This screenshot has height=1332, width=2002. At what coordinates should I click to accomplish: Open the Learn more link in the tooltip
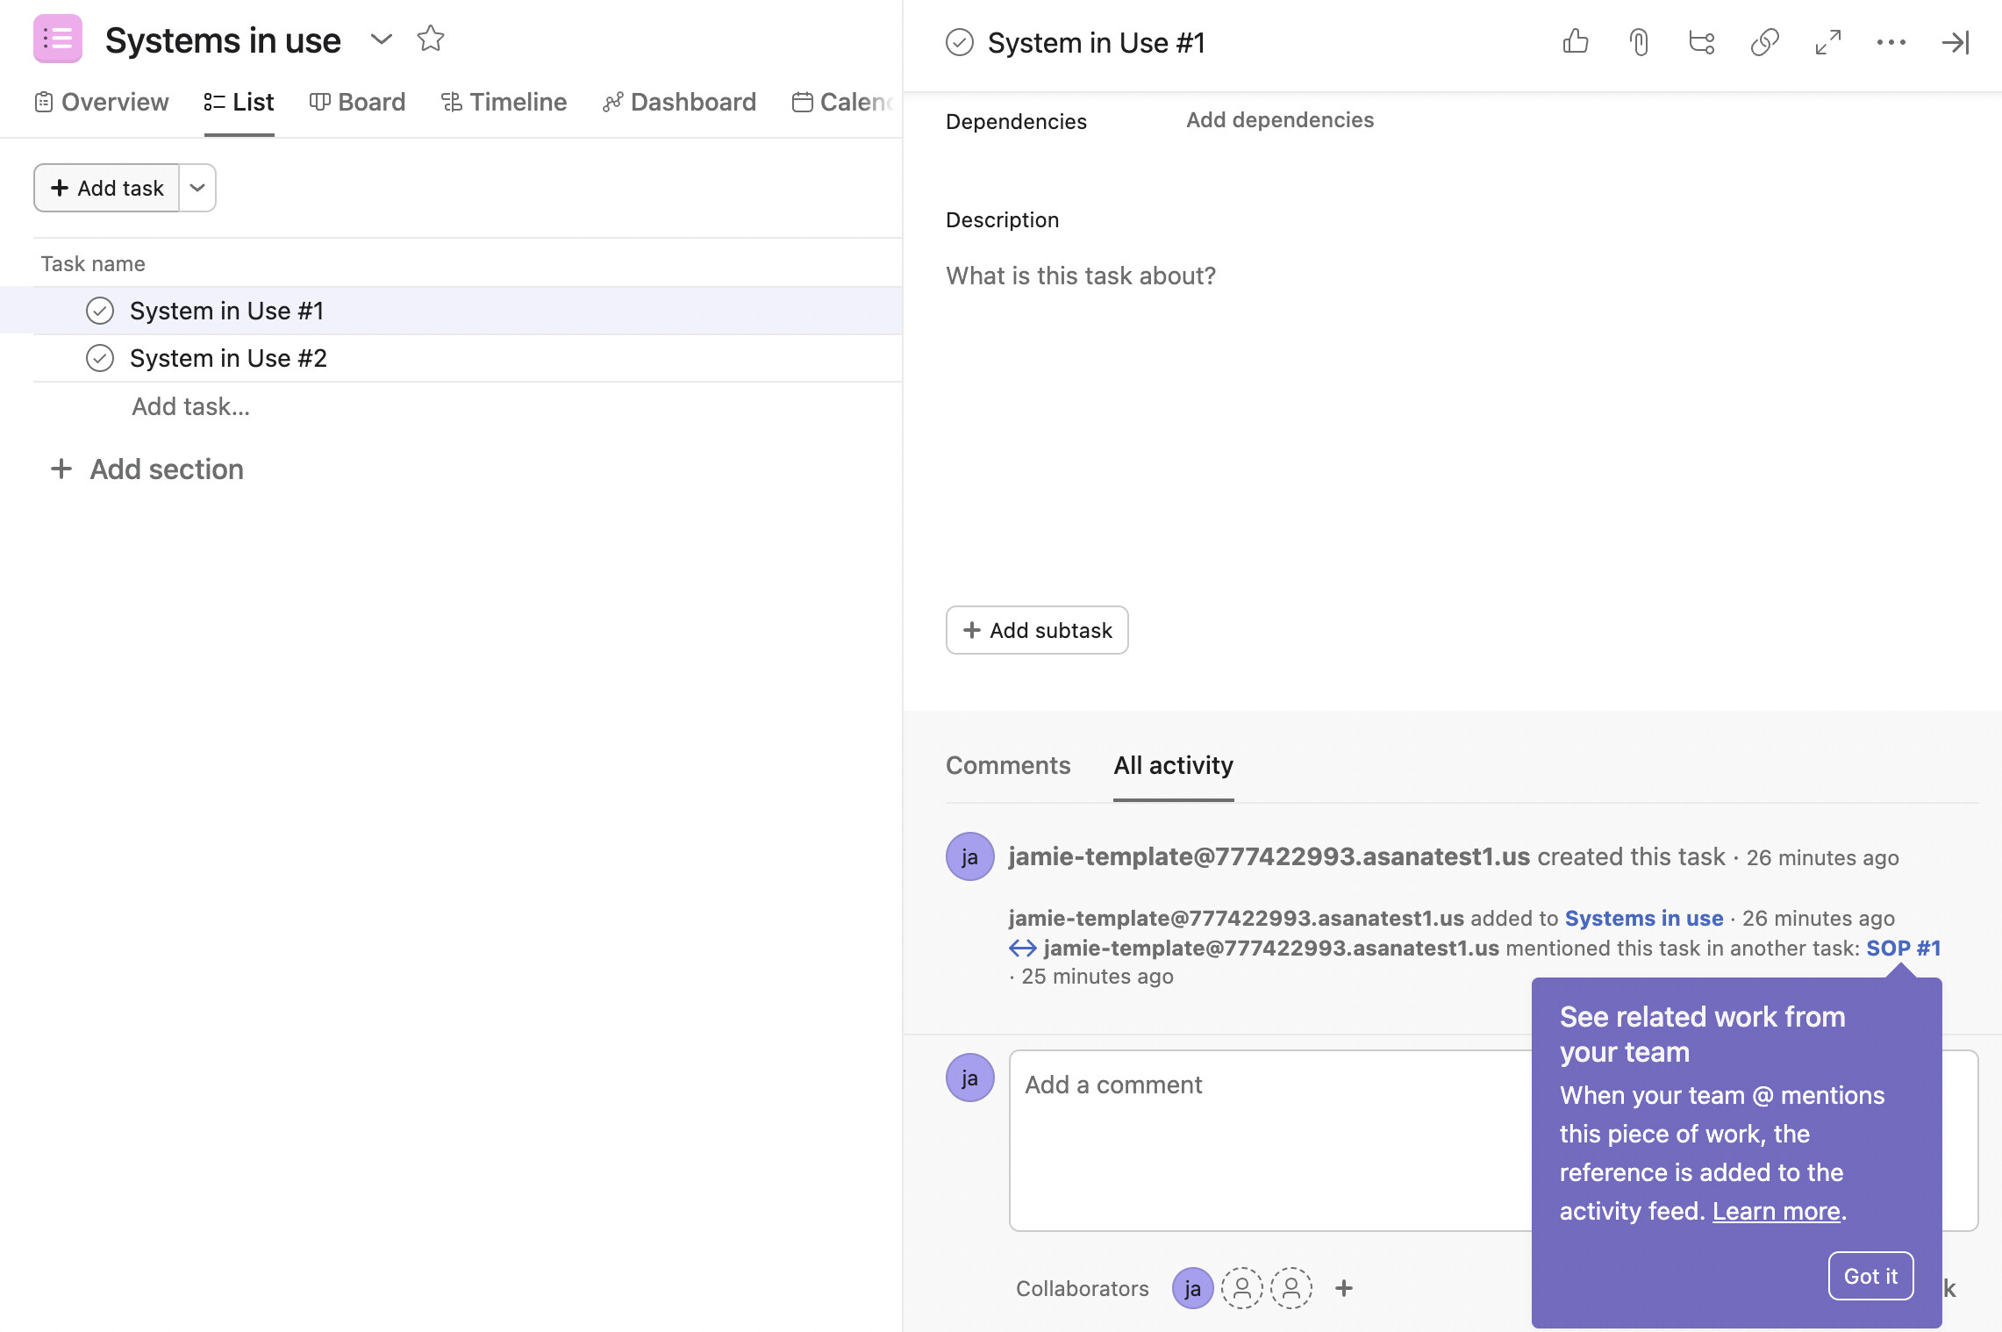(x=1775, y=1211)
